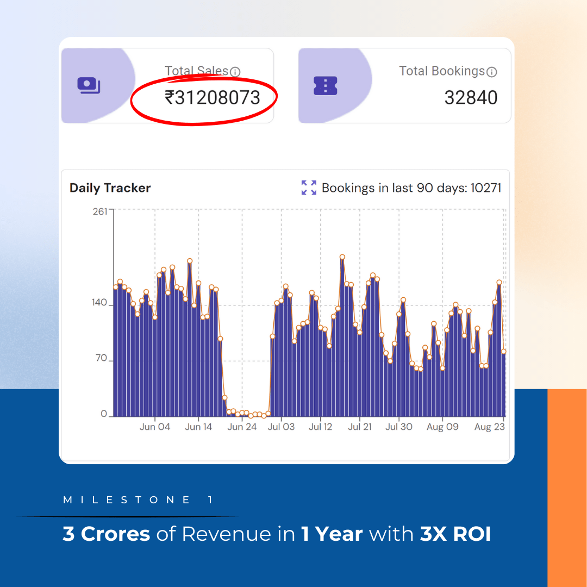Screen dimensions: 587x587
Task: Click the 70 y-axis label
Action: point(102,358)
